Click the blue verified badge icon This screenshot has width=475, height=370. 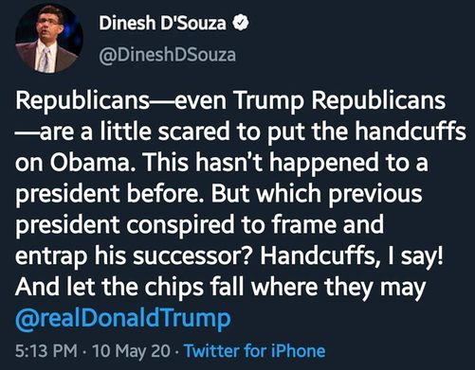click(x=241, y=24)
